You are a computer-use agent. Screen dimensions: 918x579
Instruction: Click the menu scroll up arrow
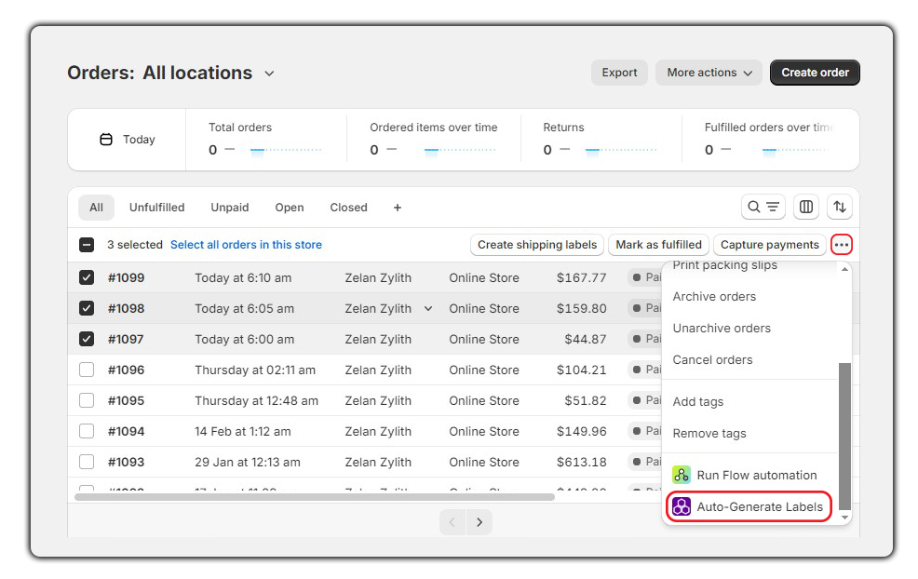pyautogui.click(x=844, y=269)
